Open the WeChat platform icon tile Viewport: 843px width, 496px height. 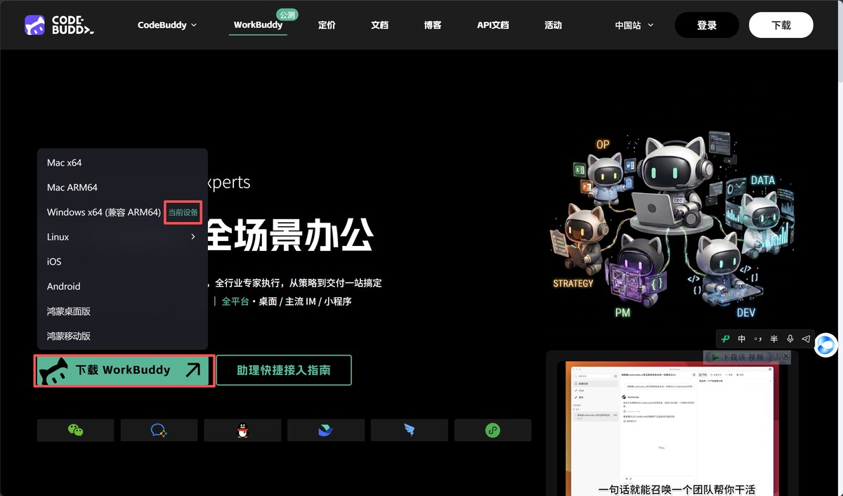75,430
